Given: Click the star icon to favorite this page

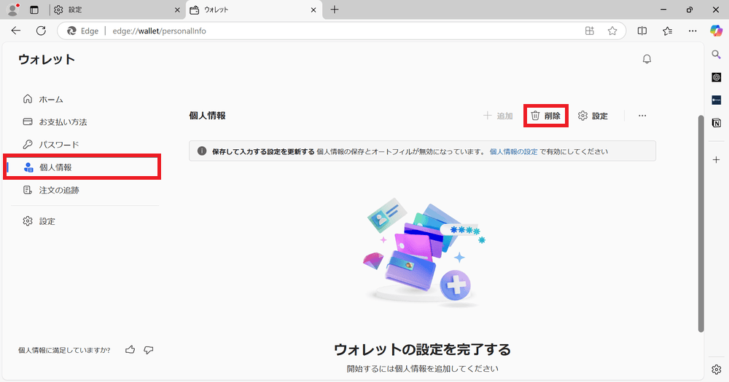Looking at the screenshot, I should coord(612,31).
